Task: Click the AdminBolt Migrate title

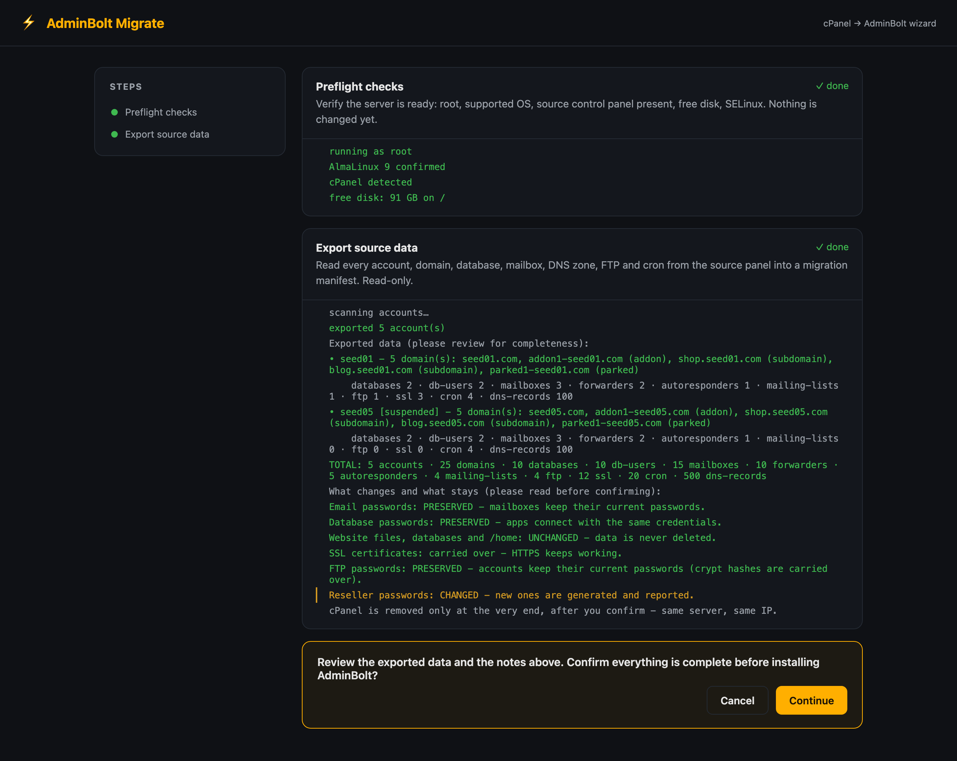Action: [x=105, y=23]
